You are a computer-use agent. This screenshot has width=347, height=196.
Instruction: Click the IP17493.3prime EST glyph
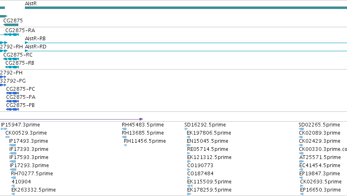click(x=12, y=145)
